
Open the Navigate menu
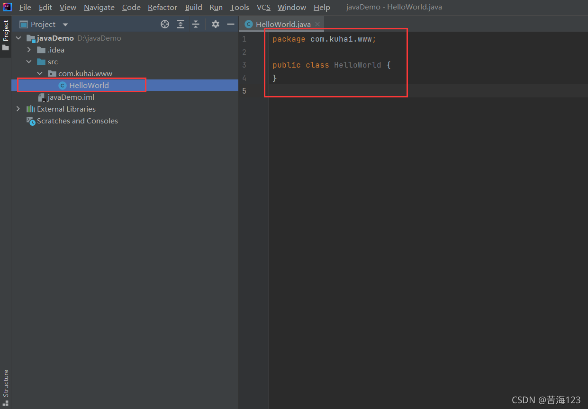click(99, 8)
